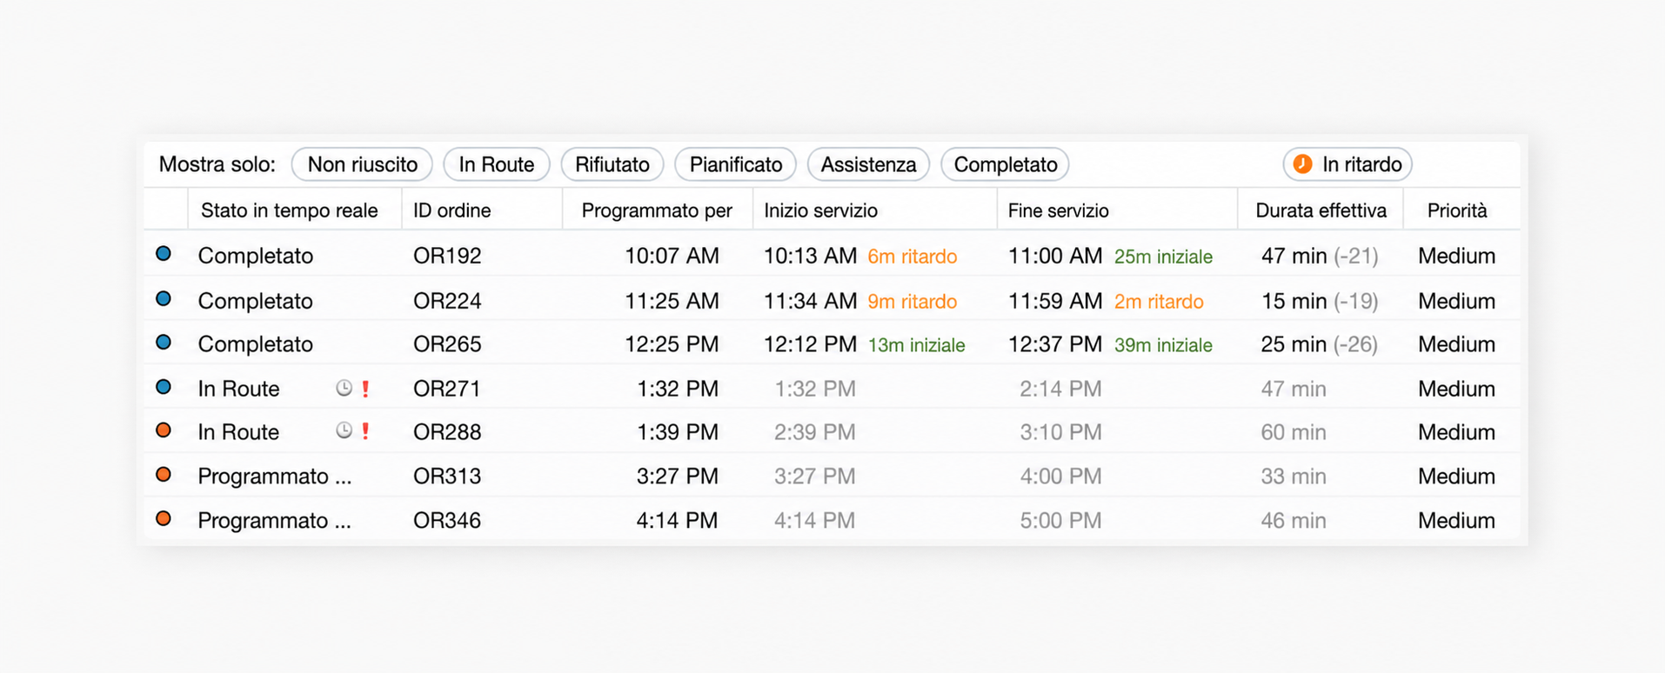The height and width of the screenshot is (673, 1665).
Task: Click Medium priority in OR346 row
Action: [1457, 521]
